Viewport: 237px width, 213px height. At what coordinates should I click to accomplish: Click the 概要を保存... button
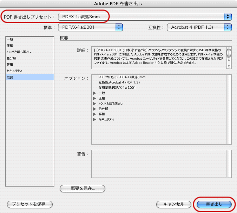click(83, 188)
